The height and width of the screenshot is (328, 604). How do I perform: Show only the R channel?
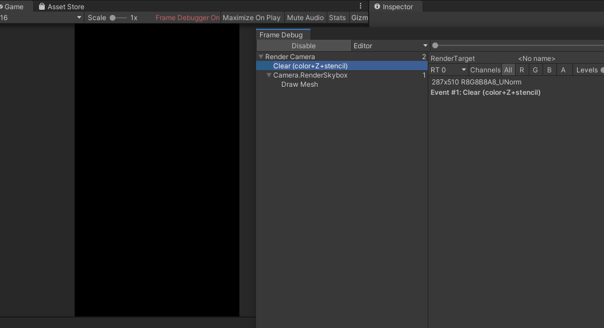point(521,70)
